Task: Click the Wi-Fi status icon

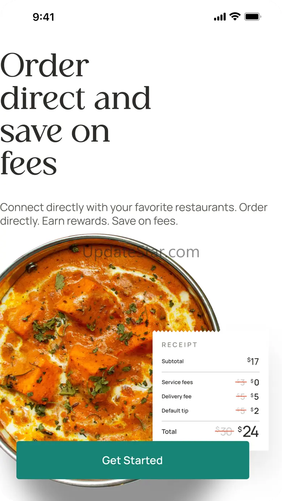Action: [235, 17]
